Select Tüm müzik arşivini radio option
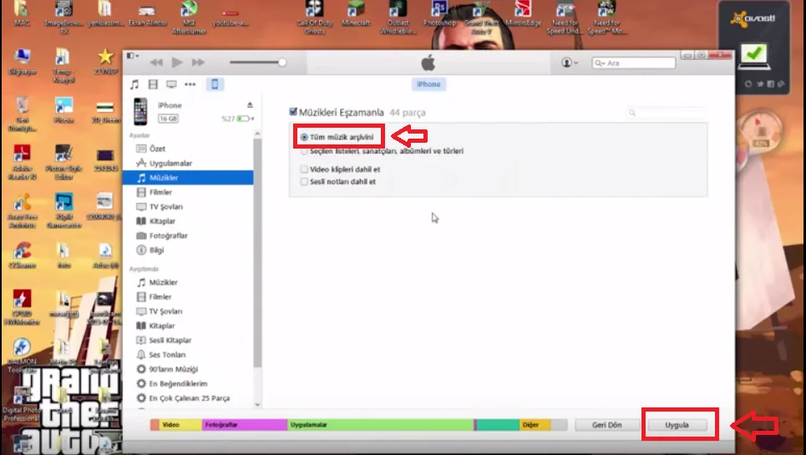The width and height of the screenshot is (806, 455). (x=304, y=137)
